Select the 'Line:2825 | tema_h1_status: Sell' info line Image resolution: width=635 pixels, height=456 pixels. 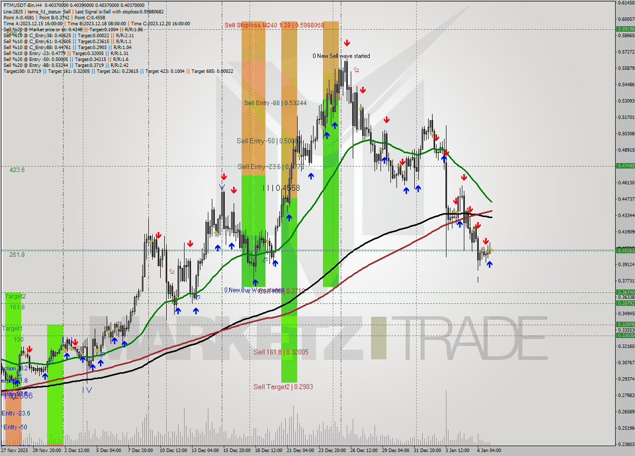[x=83, y=11]
